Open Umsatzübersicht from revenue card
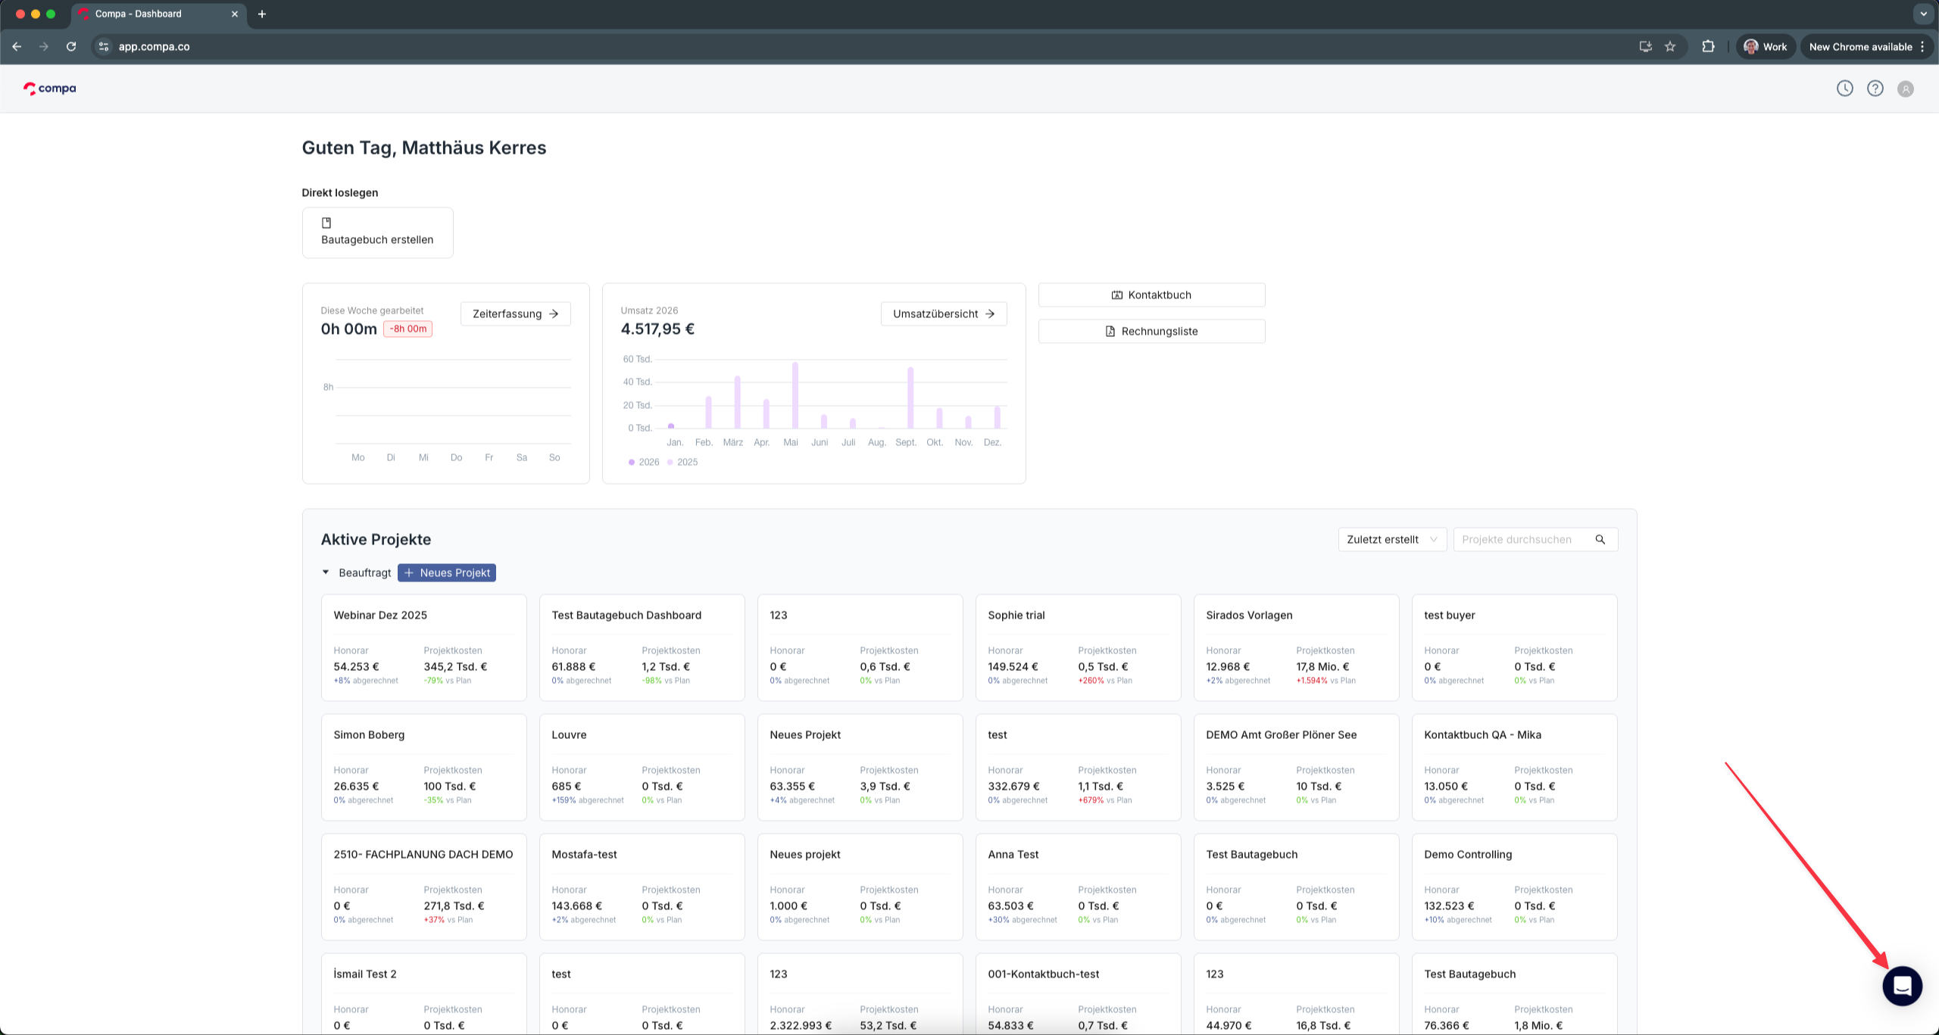 [943, 313]
